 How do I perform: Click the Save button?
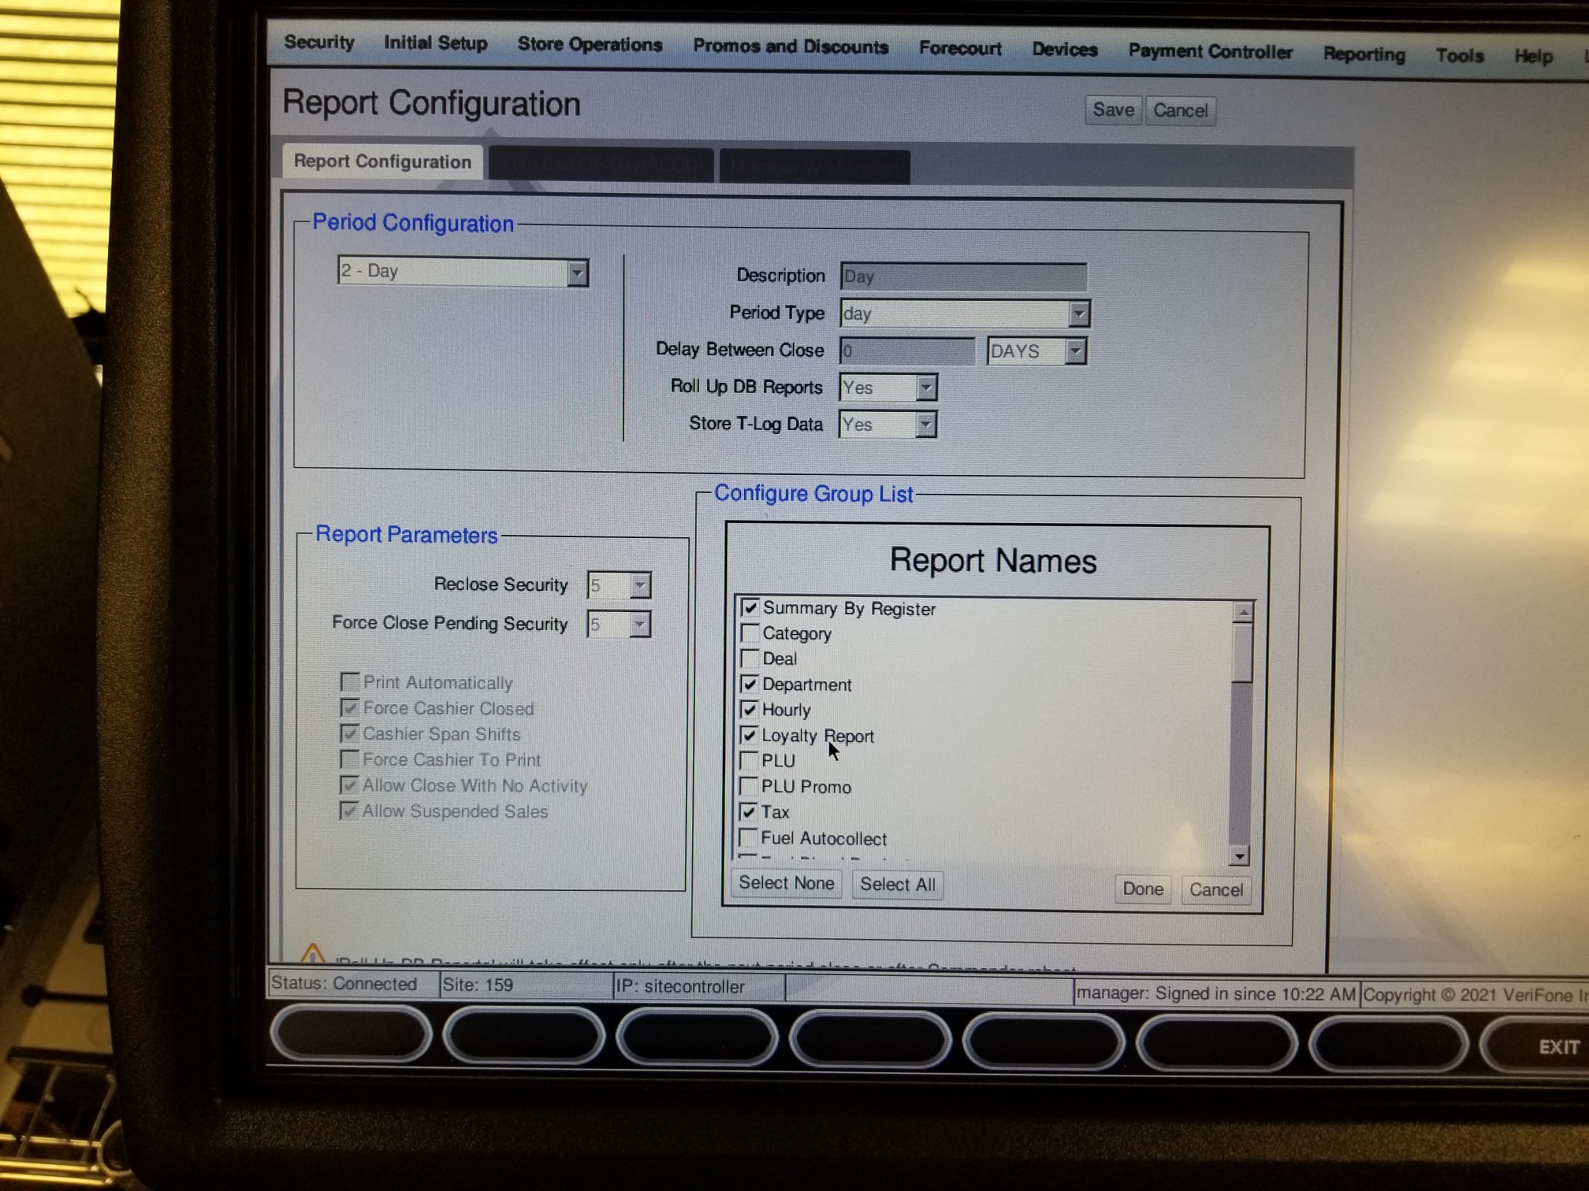[x=1112, y=110]
